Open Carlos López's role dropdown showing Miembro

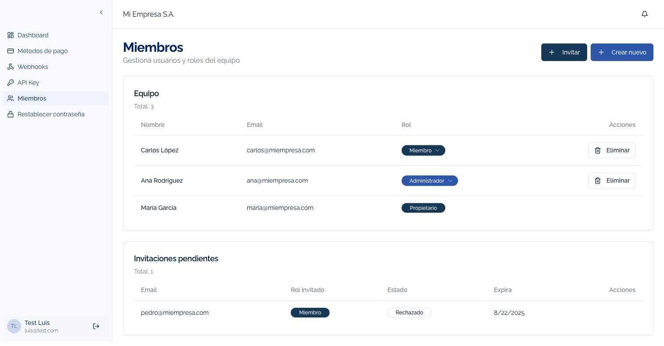pos(423,150)
